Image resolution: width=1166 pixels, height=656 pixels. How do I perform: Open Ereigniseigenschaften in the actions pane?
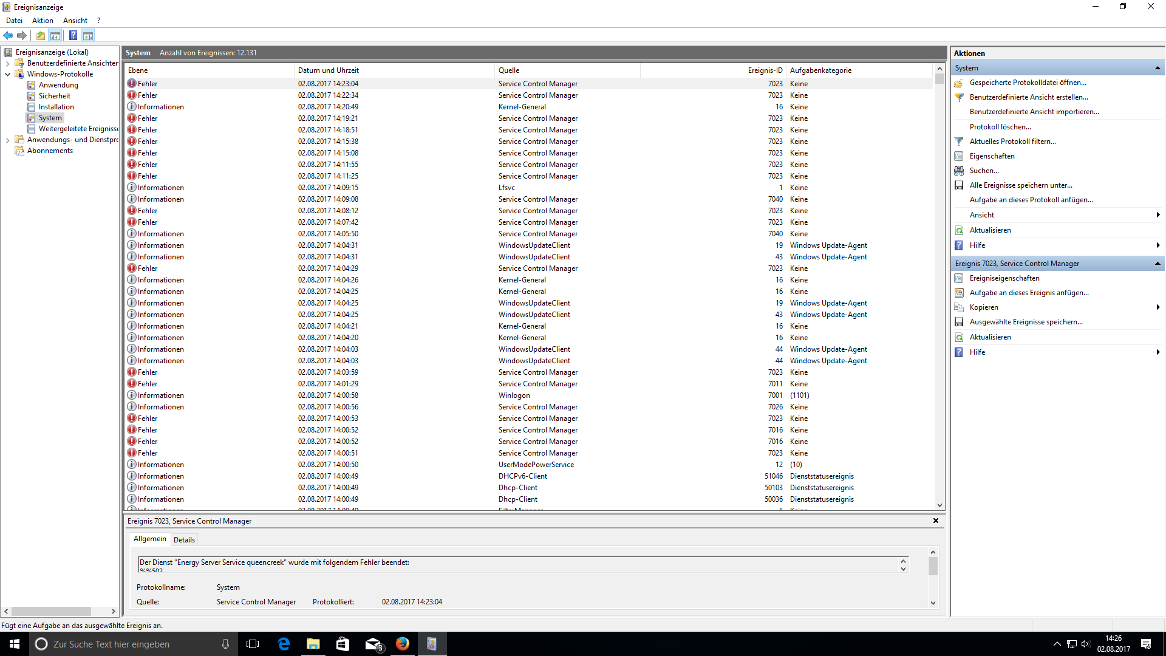tap(1004, 278)
